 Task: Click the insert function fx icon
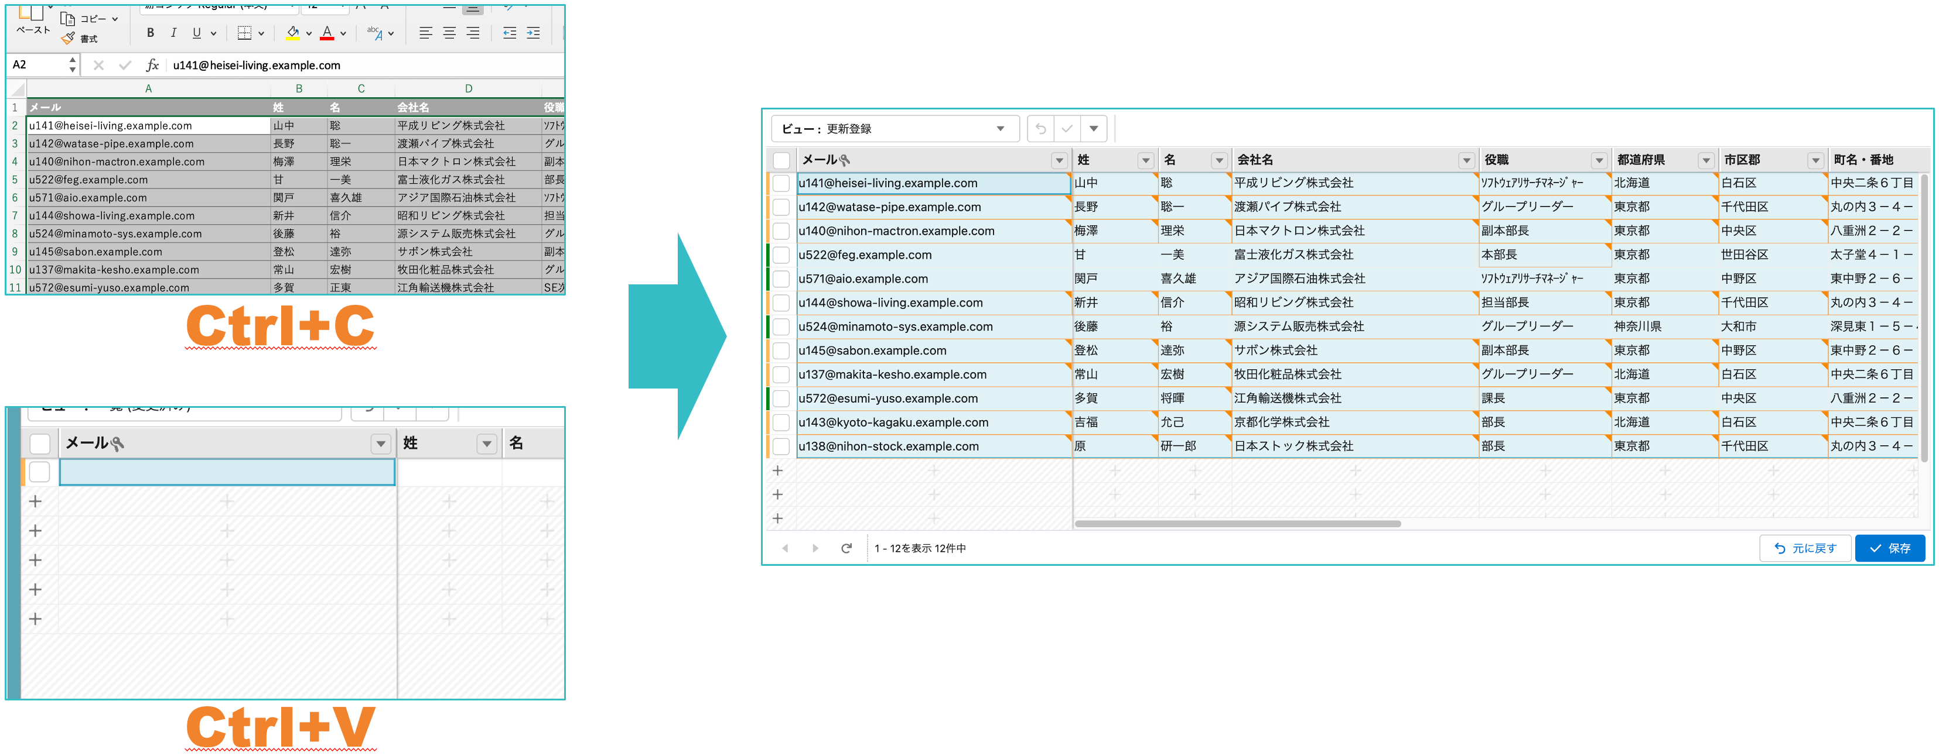coord(152,65)
